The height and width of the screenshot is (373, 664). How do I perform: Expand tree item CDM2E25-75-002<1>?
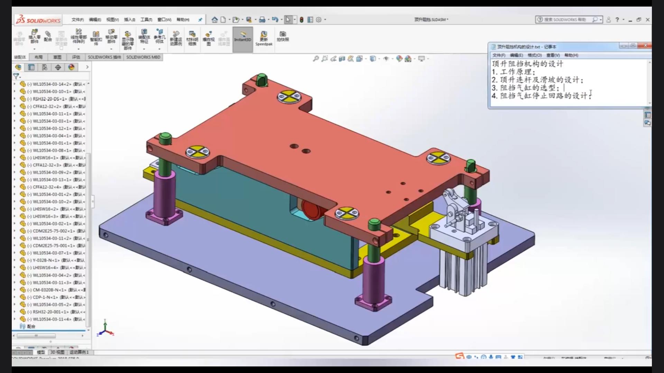tap(15, 231)
